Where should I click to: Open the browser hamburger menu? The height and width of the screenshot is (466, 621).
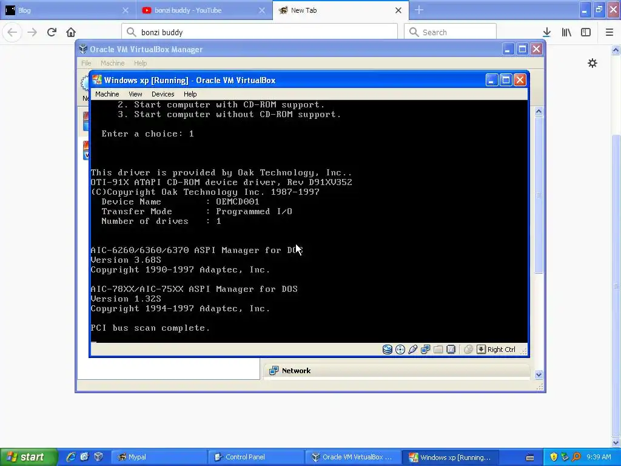click(x=609, y=32)
